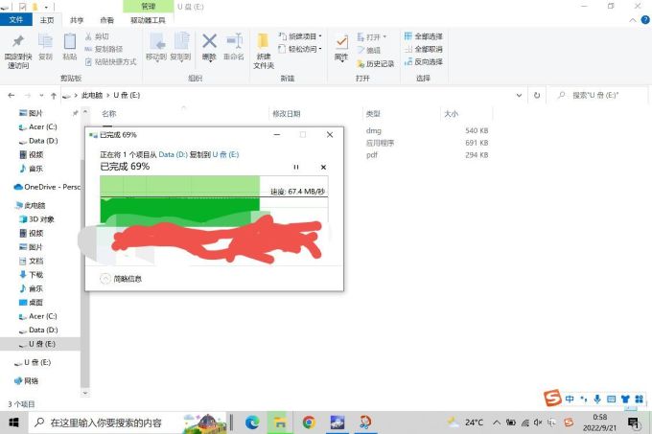This screenshot has width=652, height=434.
Task: Click the 固定到快速访问 pin icon
Action: point(18,42)
